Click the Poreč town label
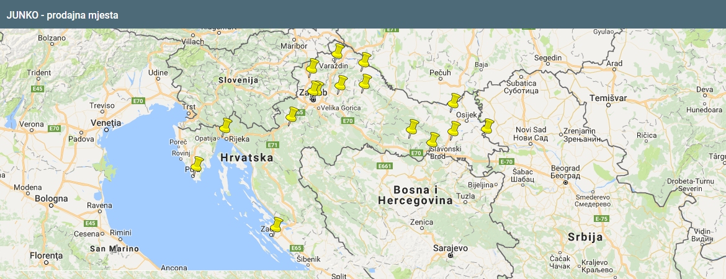 (x=178, y=142)
